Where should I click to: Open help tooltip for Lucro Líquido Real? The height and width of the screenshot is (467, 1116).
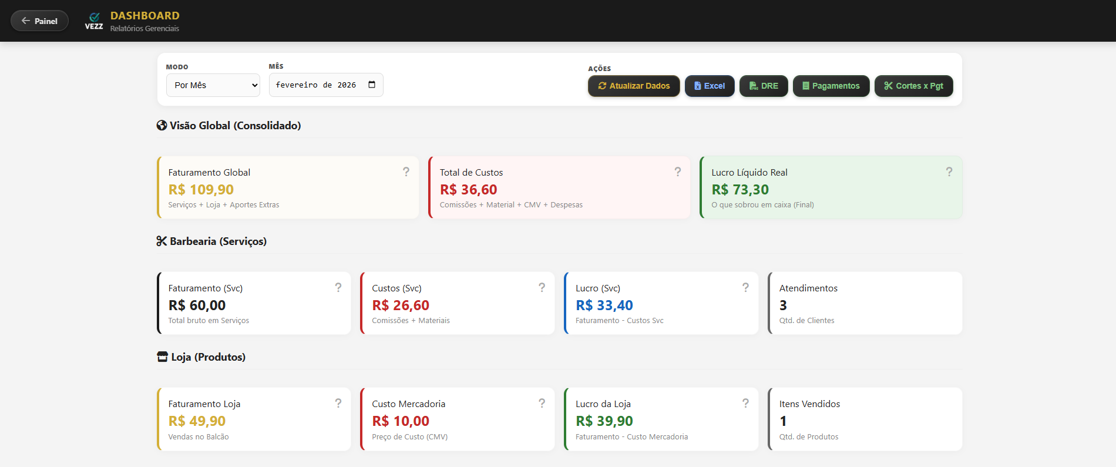tap(949, 172)
